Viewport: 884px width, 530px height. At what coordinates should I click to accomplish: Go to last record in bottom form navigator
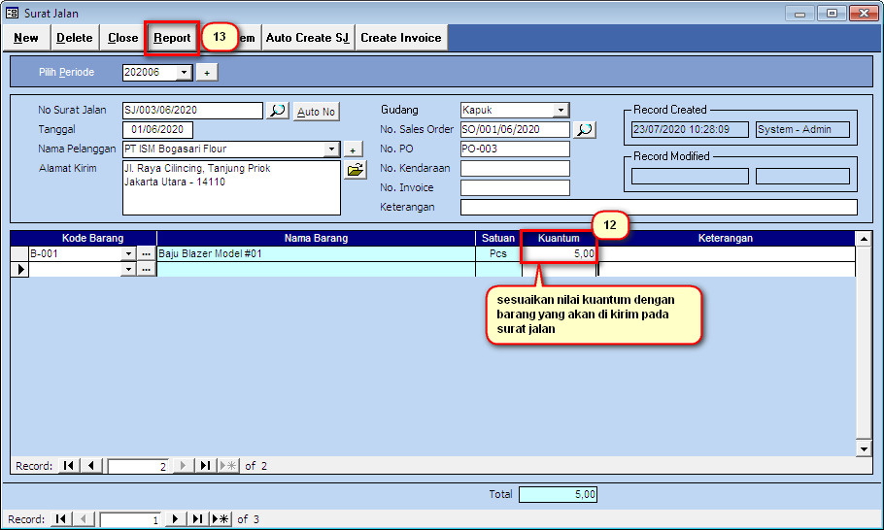pyautogui.click(x=197, y=518)
